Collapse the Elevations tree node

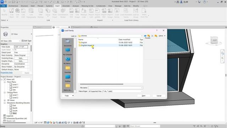5,103
